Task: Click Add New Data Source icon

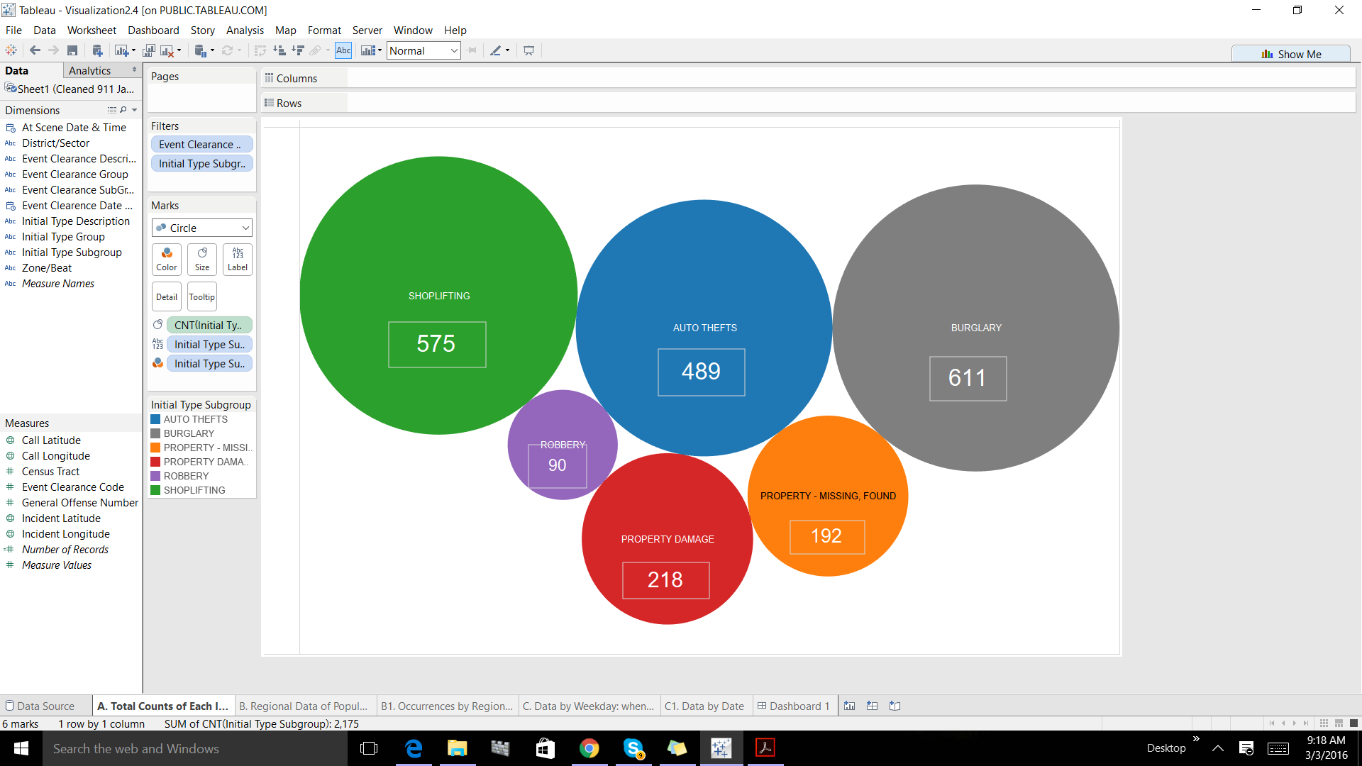Action: point(97,50)
